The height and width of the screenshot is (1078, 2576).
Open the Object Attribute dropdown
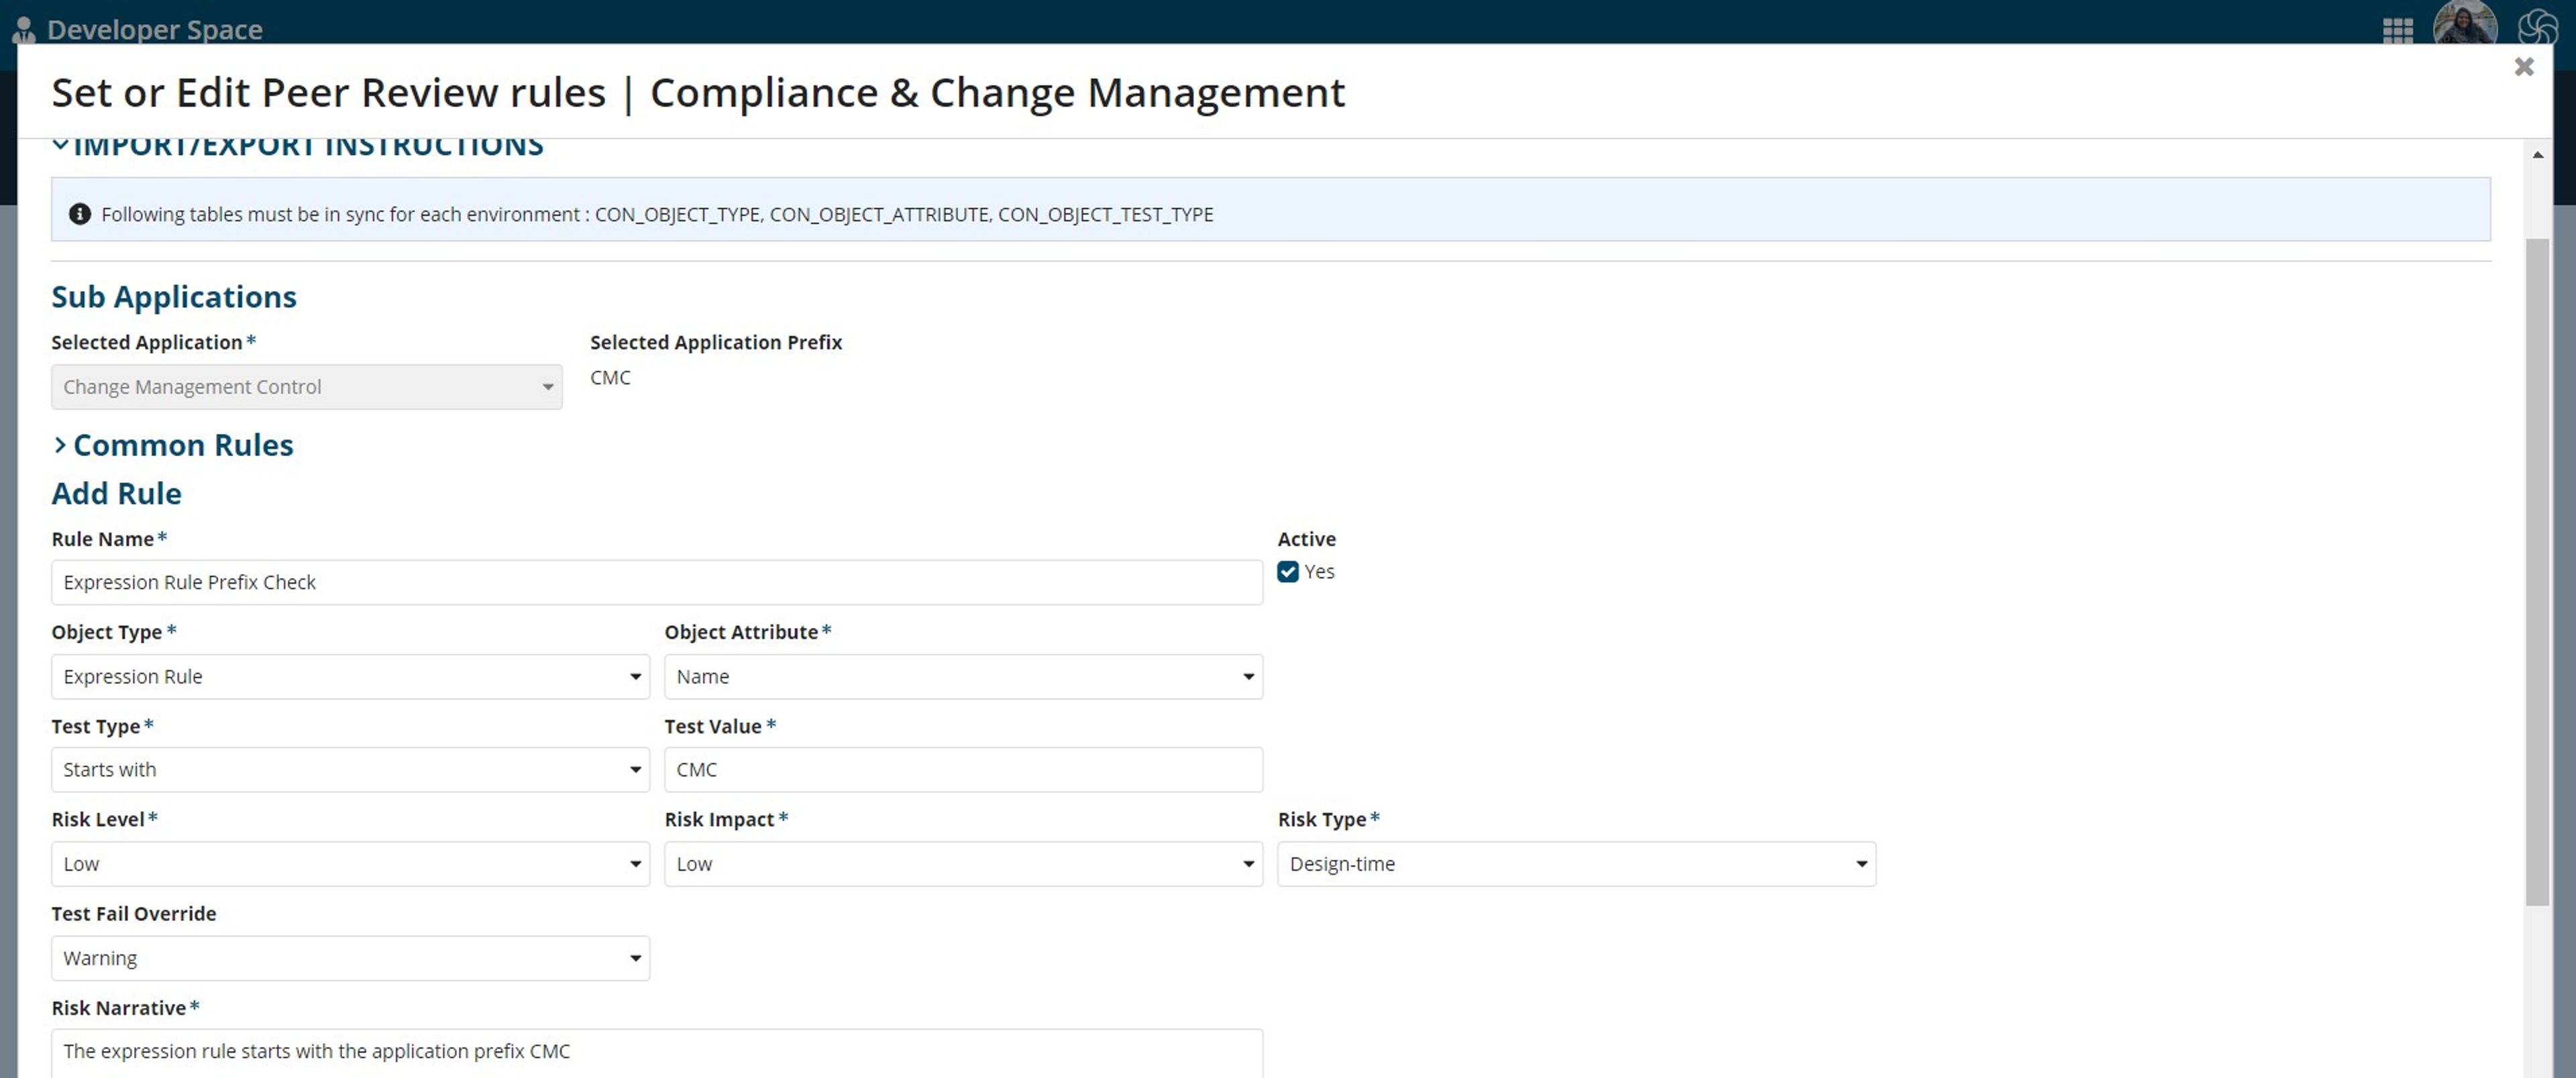963,676
